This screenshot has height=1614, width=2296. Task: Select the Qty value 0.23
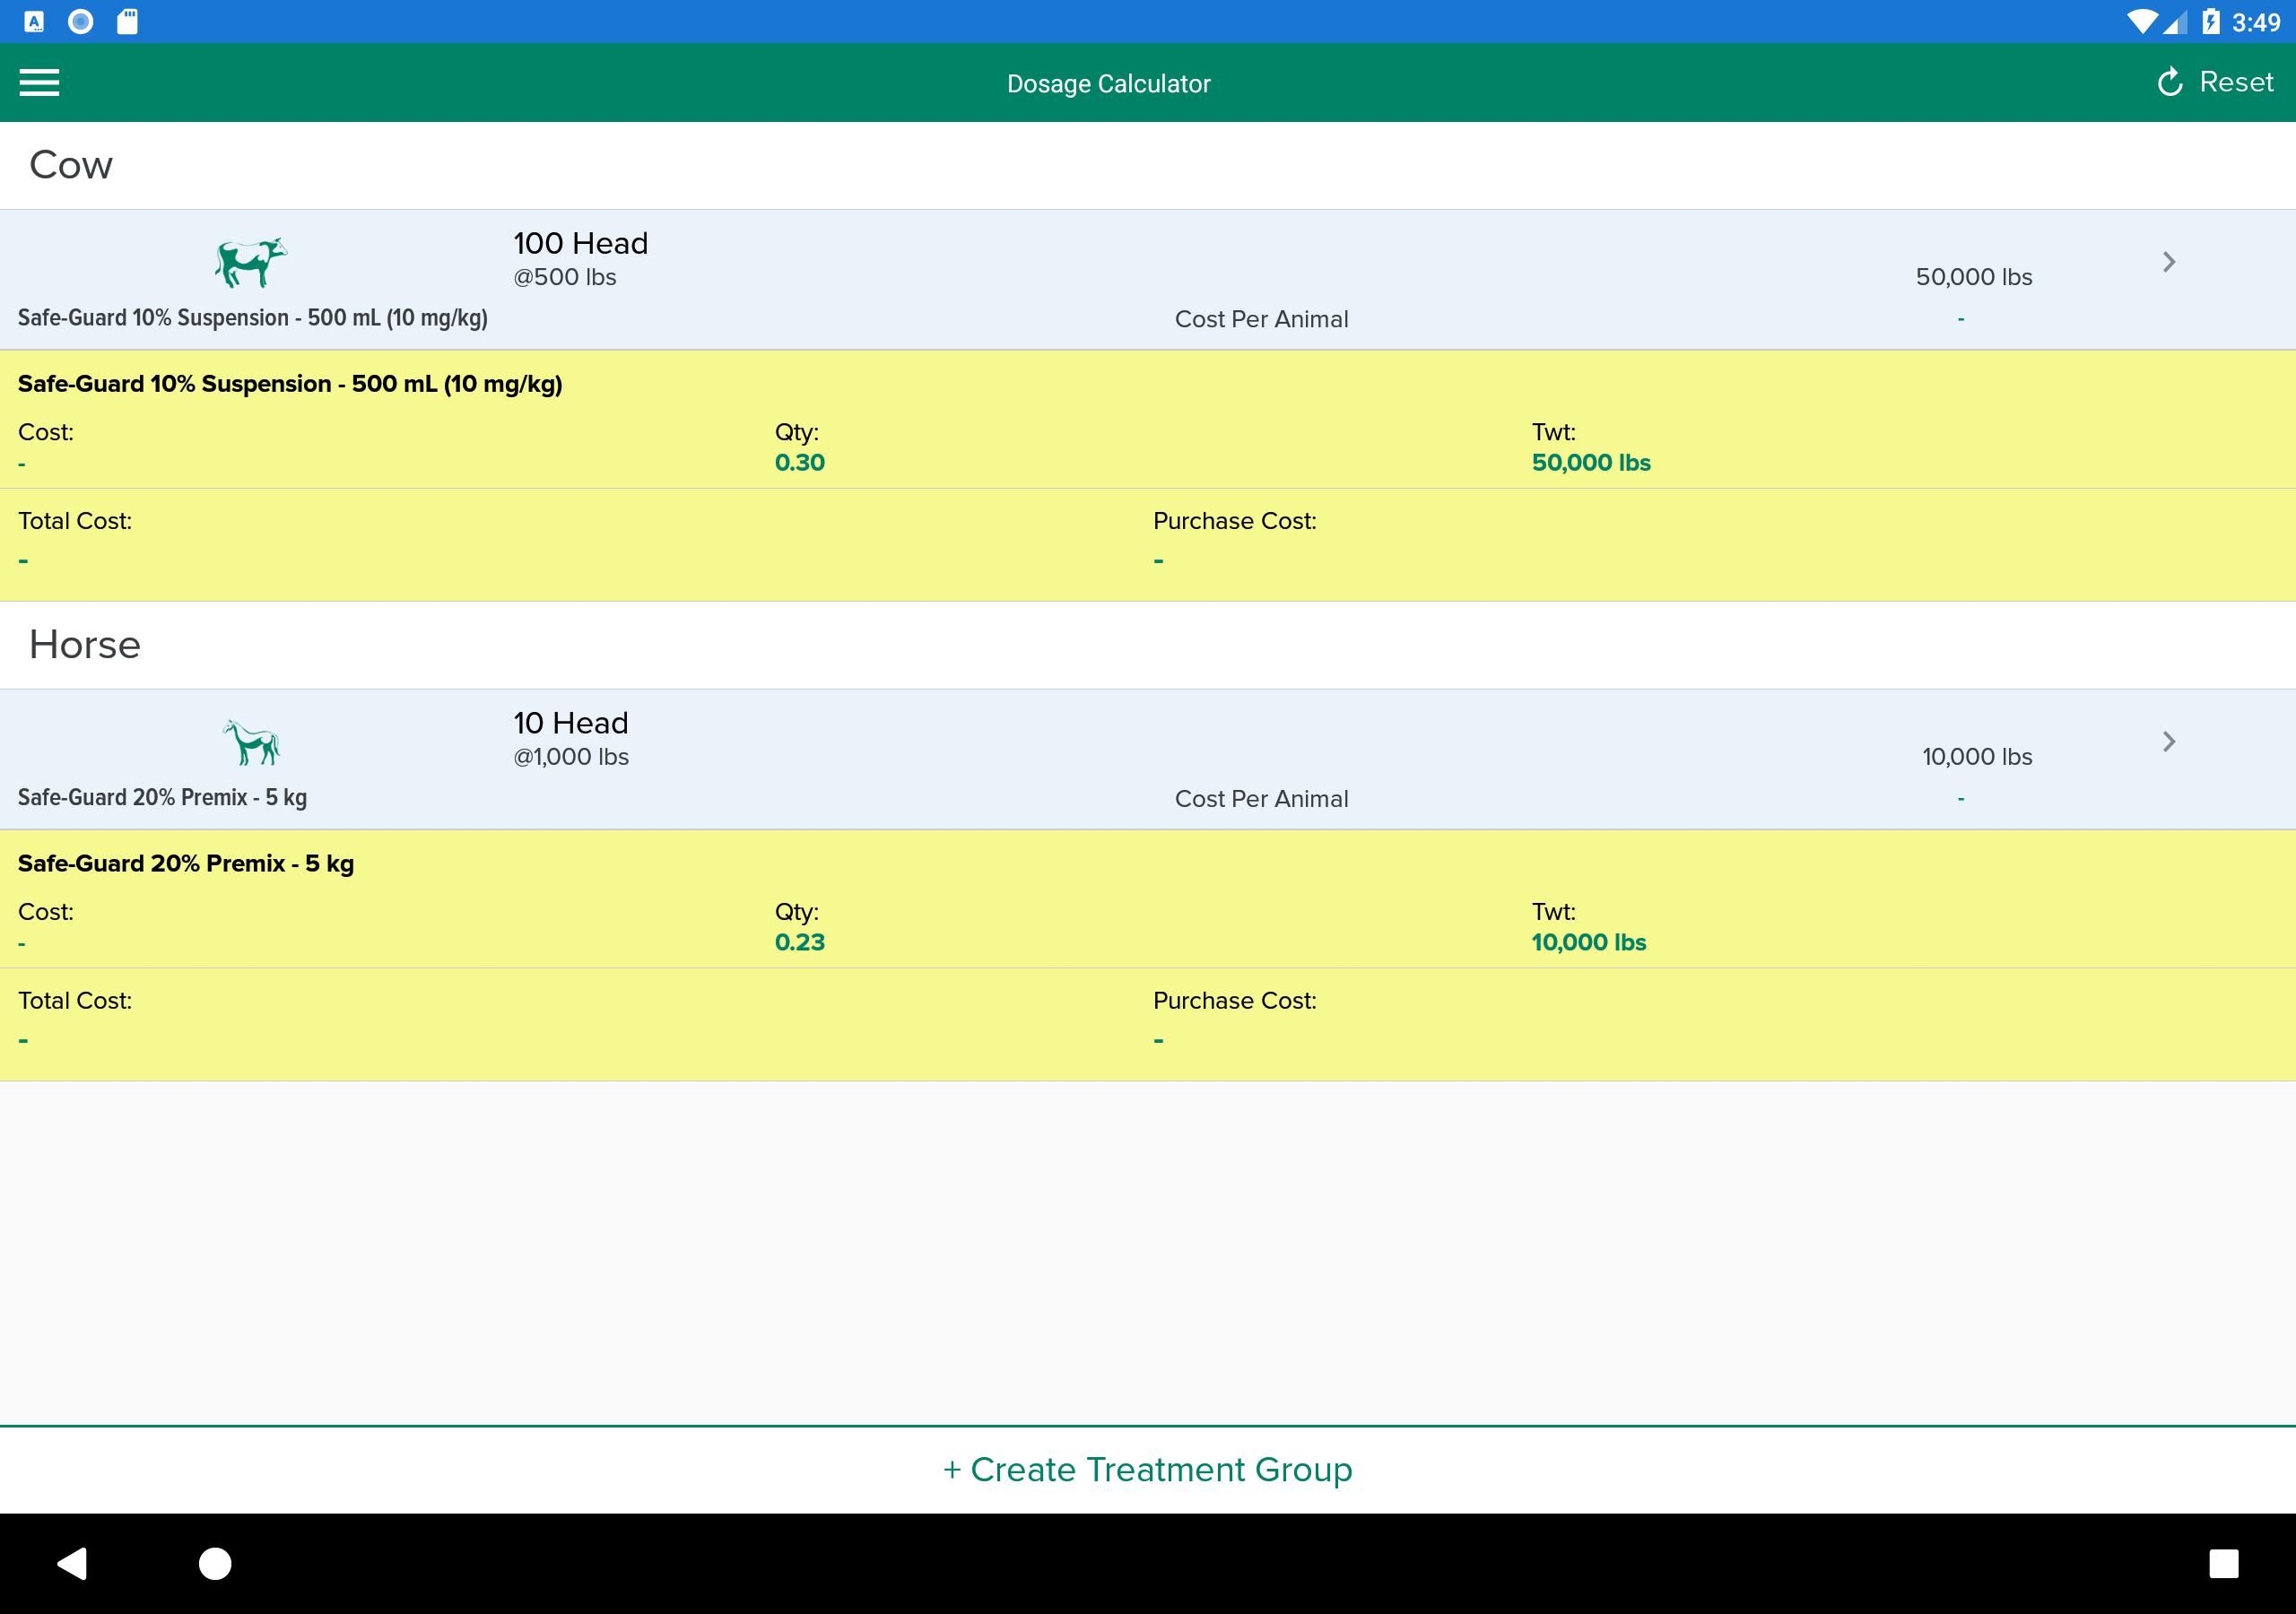799,942
